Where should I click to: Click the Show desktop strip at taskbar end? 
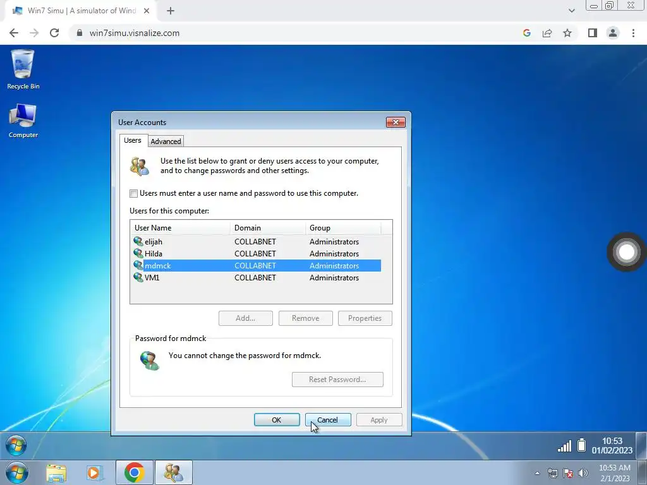[x=642, y=472]
